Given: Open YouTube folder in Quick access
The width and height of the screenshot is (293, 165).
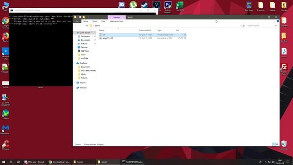Looking at the screenshot, I should click(84, 58).
